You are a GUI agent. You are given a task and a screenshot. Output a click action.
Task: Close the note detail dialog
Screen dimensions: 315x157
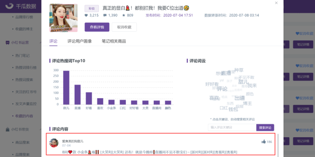tap(277, 3)
